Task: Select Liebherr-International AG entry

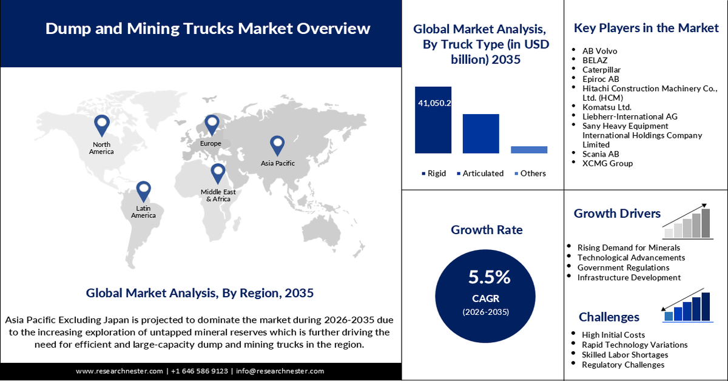Action: point(630,116)
